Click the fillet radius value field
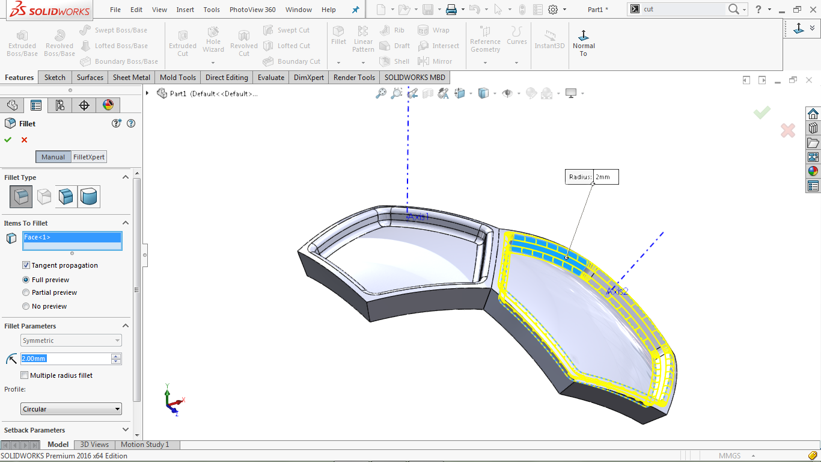Image resolution: width=821 pixels, height=462 pixels. click(x=67, y=359)
